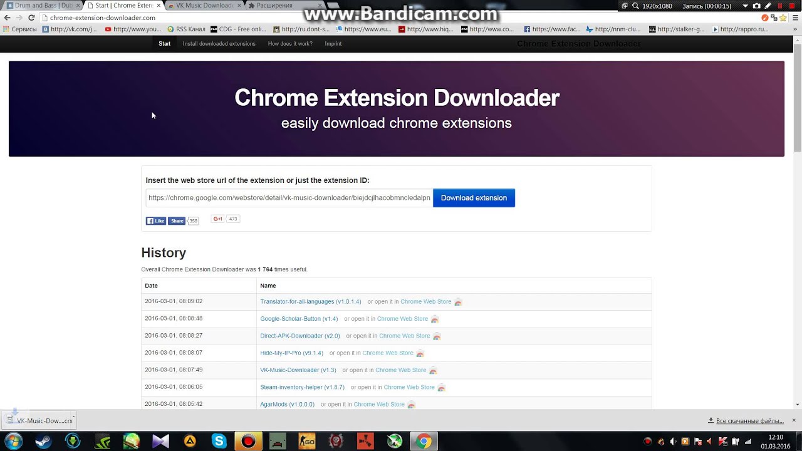Open the Imprint page
Screen dimensions: 802x451
coord(333,44)
